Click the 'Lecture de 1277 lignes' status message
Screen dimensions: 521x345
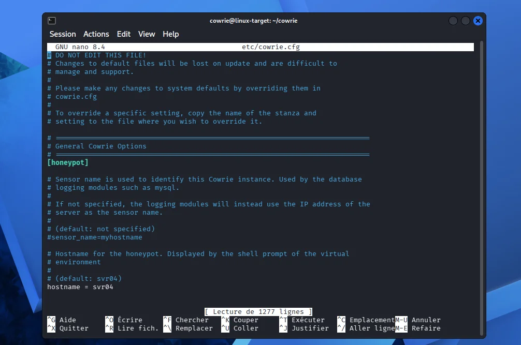tap(258, 311)
